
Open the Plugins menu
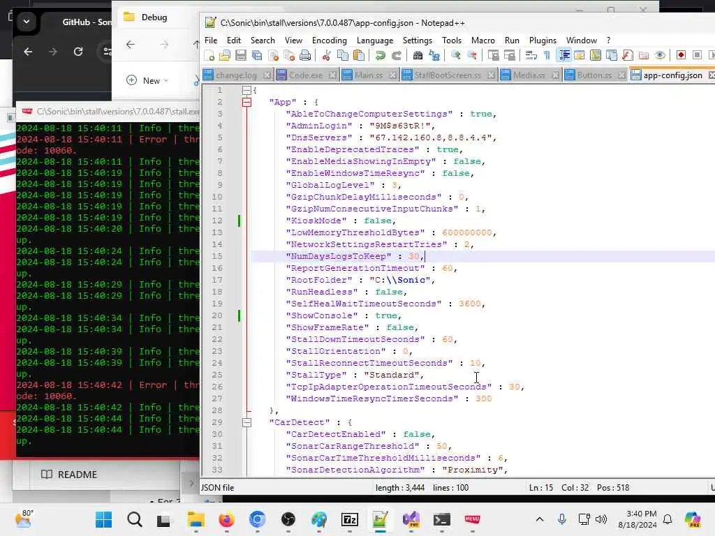543,40
